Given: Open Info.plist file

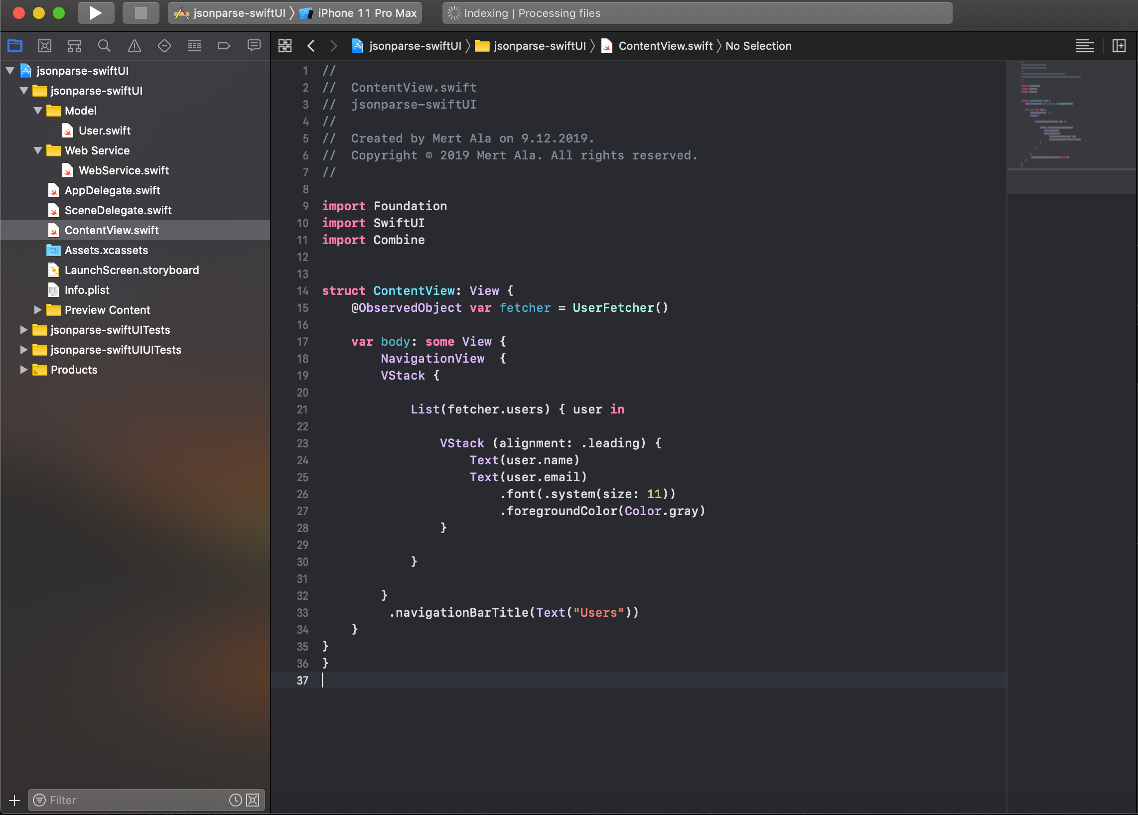Looking at the screenshot, I should [x=86, y=290].
